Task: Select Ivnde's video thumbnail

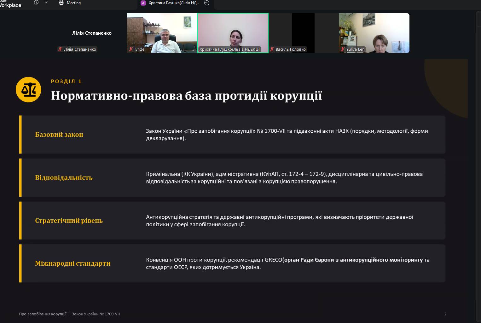Action: coord(162,33)
